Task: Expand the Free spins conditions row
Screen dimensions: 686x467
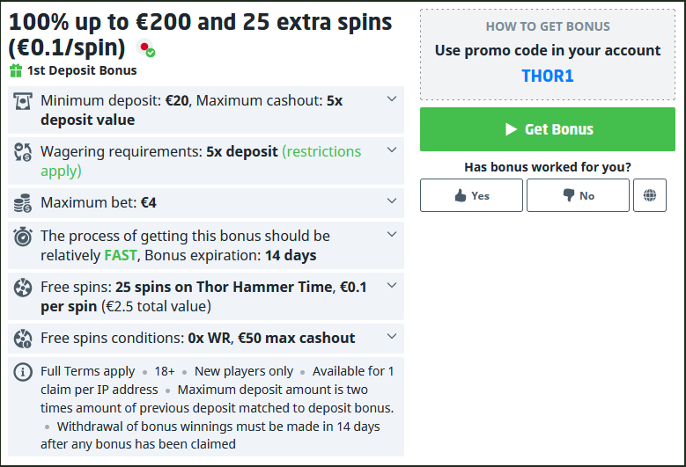Action: (392, 337)
